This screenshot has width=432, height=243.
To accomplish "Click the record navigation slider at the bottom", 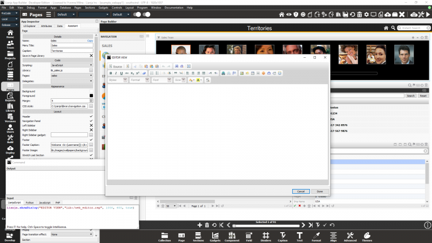I will pos(266,226).
